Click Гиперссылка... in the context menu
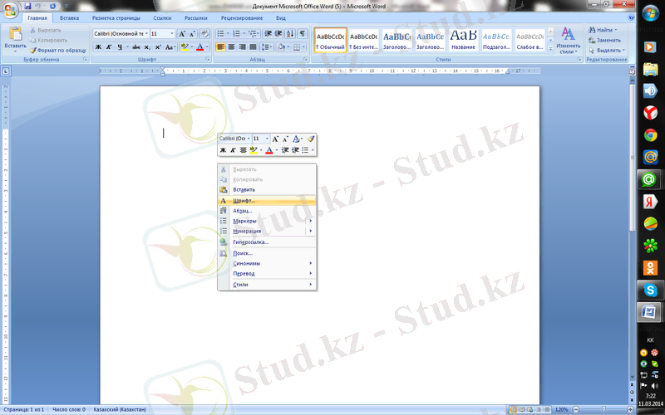This screenshot has width=665, height=415. (250, 242)
